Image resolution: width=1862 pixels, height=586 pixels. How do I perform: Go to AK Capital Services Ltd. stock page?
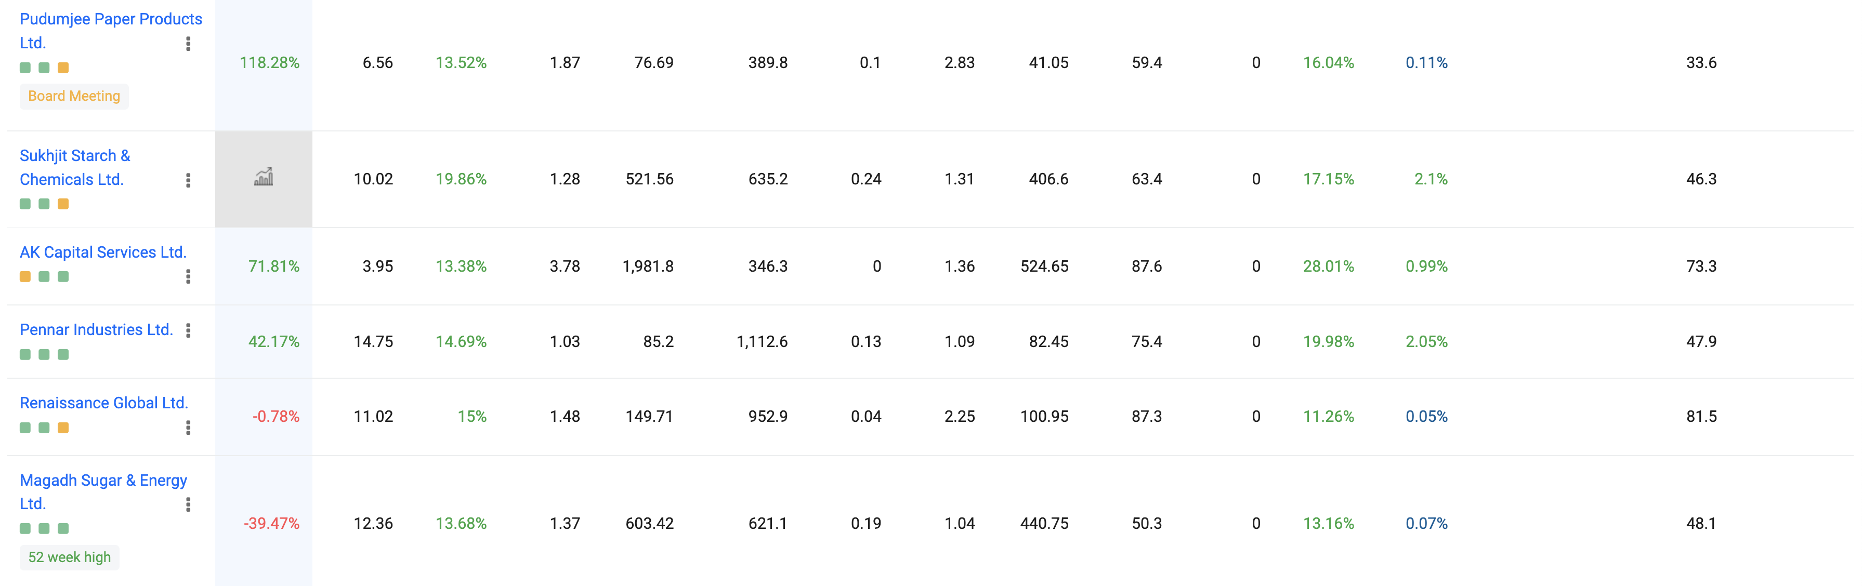click(x=102, y=252)
